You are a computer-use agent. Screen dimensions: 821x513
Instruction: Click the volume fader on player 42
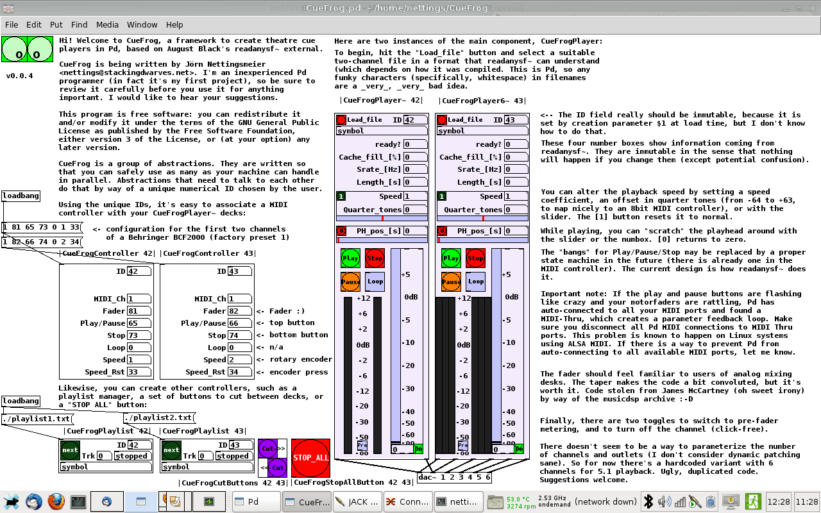[395, 346]
